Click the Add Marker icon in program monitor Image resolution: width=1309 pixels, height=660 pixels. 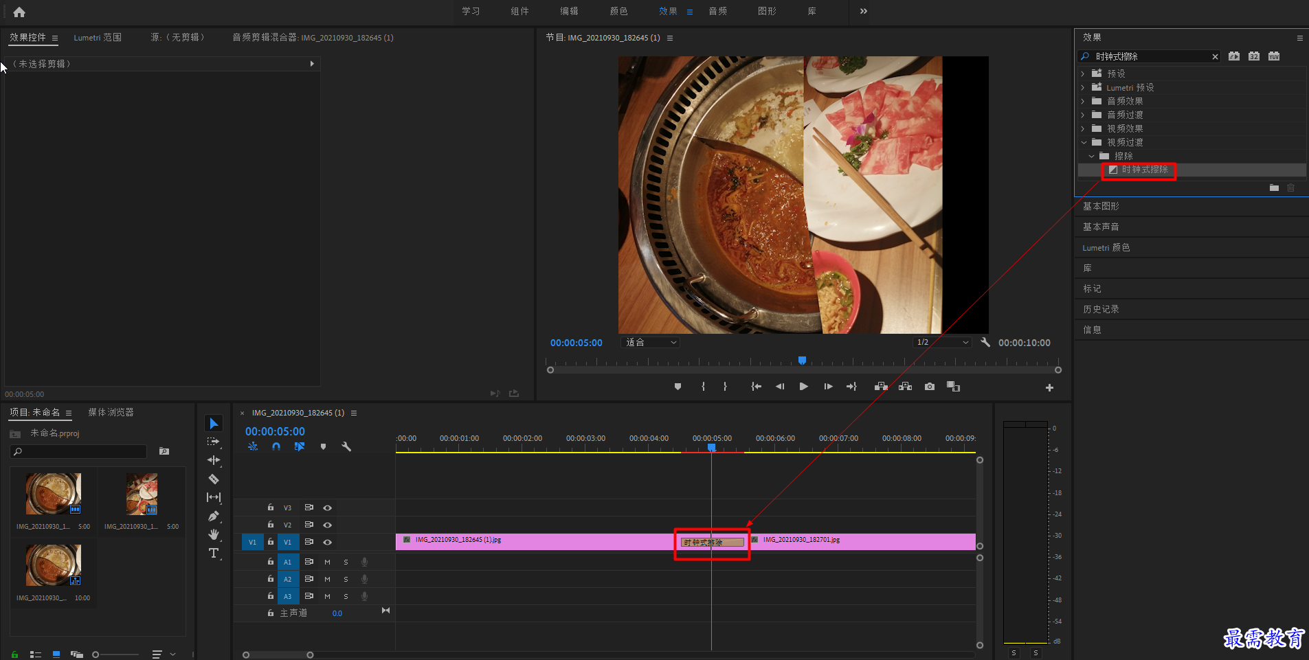(678, 387)
